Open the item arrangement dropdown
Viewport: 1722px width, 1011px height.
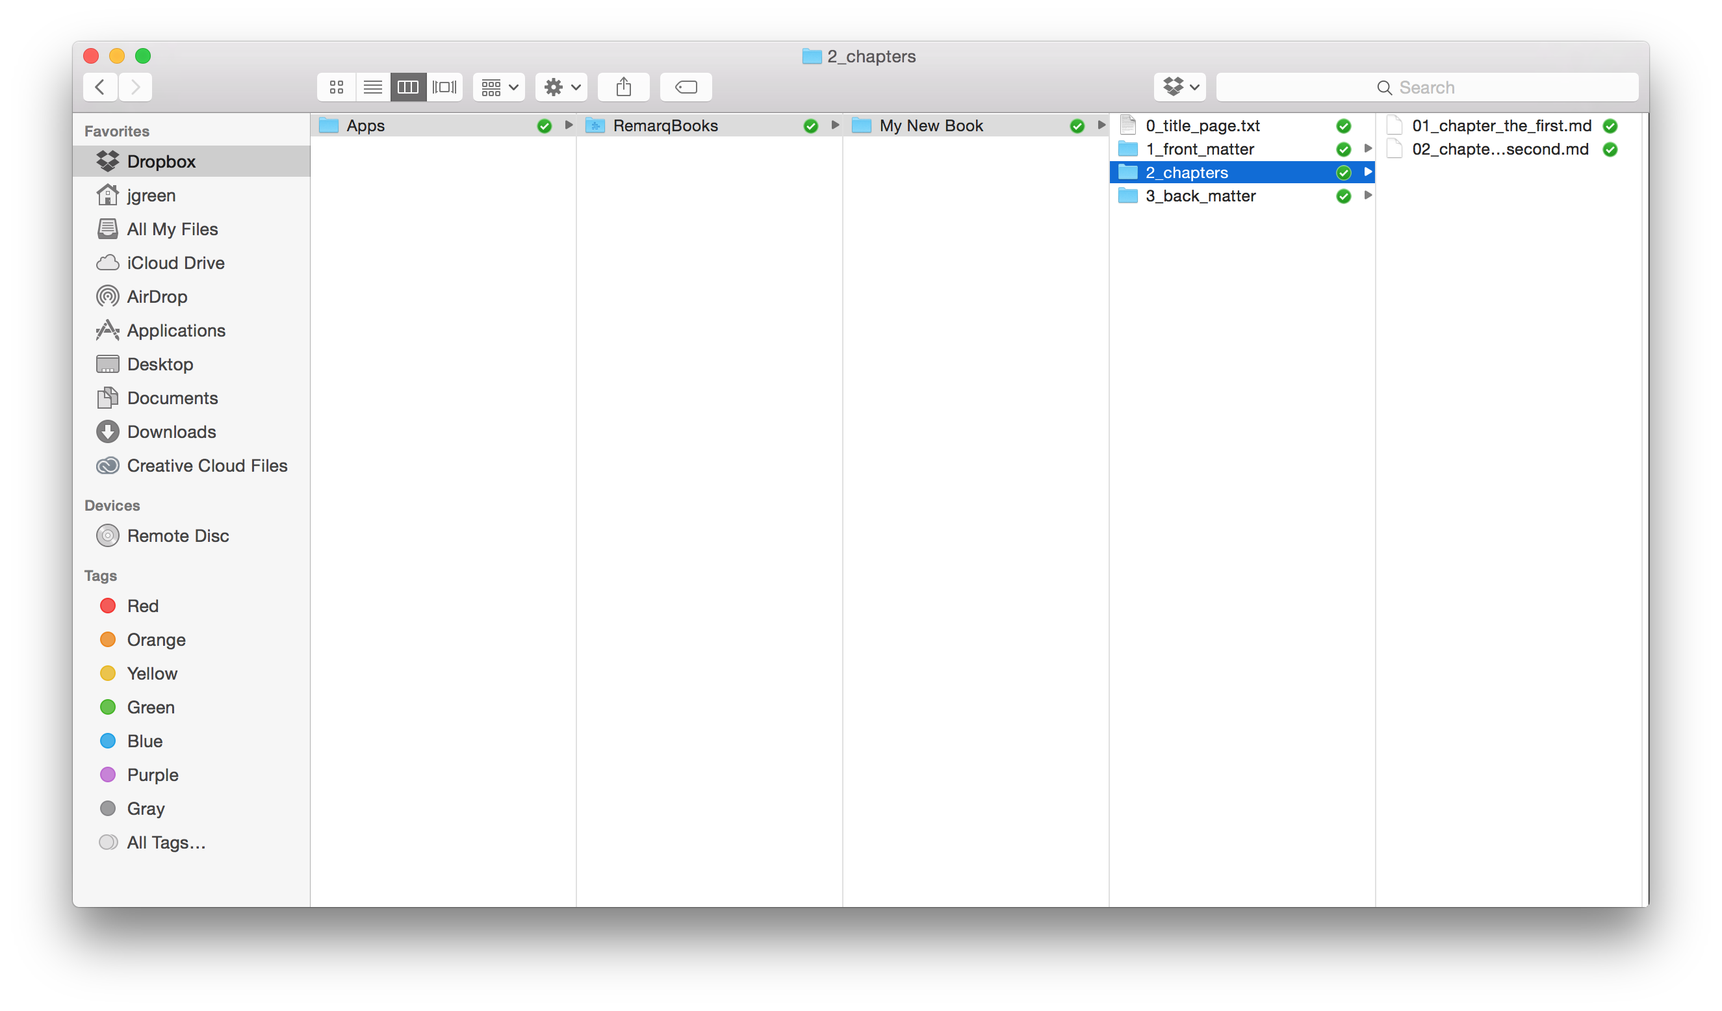(499, 87)
